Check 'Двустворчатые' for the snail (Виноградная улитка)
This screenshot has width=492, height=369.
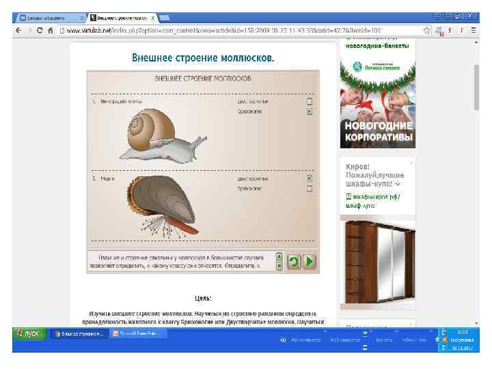click(x=310, y=101)
